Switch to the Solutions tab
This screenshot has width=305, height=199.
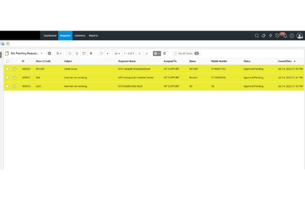(x=80, y=36)
